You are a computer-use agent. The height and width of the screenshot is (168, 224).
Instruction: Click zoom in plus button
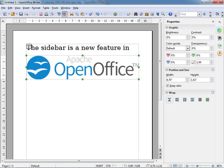213,166
